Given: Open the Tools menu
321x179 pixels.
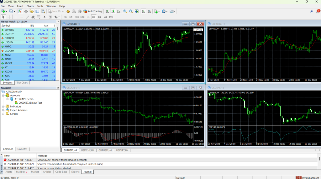Looking at the screenshot, I should [x=40, y=6].
